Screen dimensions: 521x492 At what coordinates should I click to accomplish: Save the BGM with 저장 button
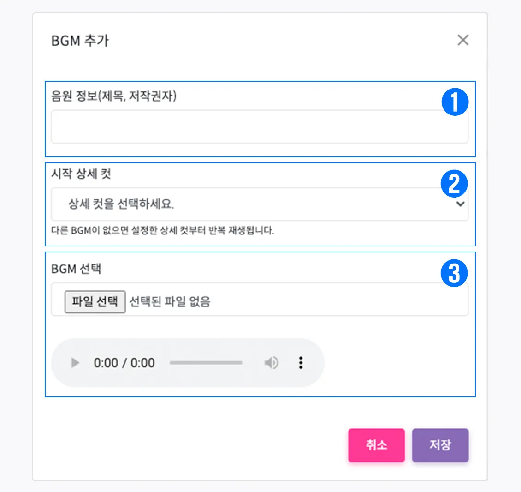(440, 445)
